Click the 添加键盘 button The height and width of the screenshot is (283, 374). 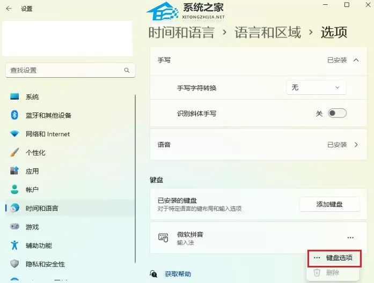(x=329, y=204)
